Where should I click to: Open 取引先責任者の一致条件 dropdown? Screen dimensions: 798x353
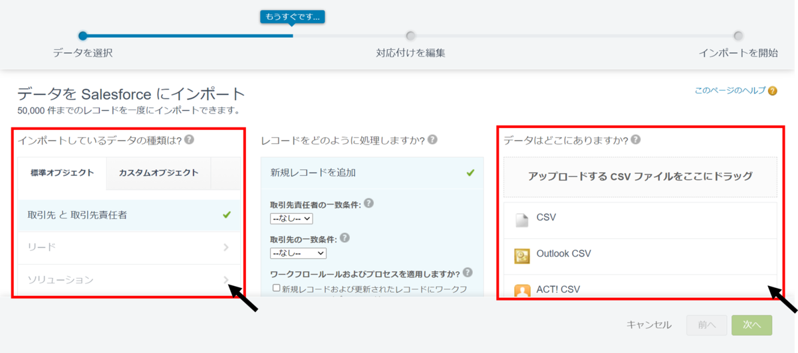point(291,218)
